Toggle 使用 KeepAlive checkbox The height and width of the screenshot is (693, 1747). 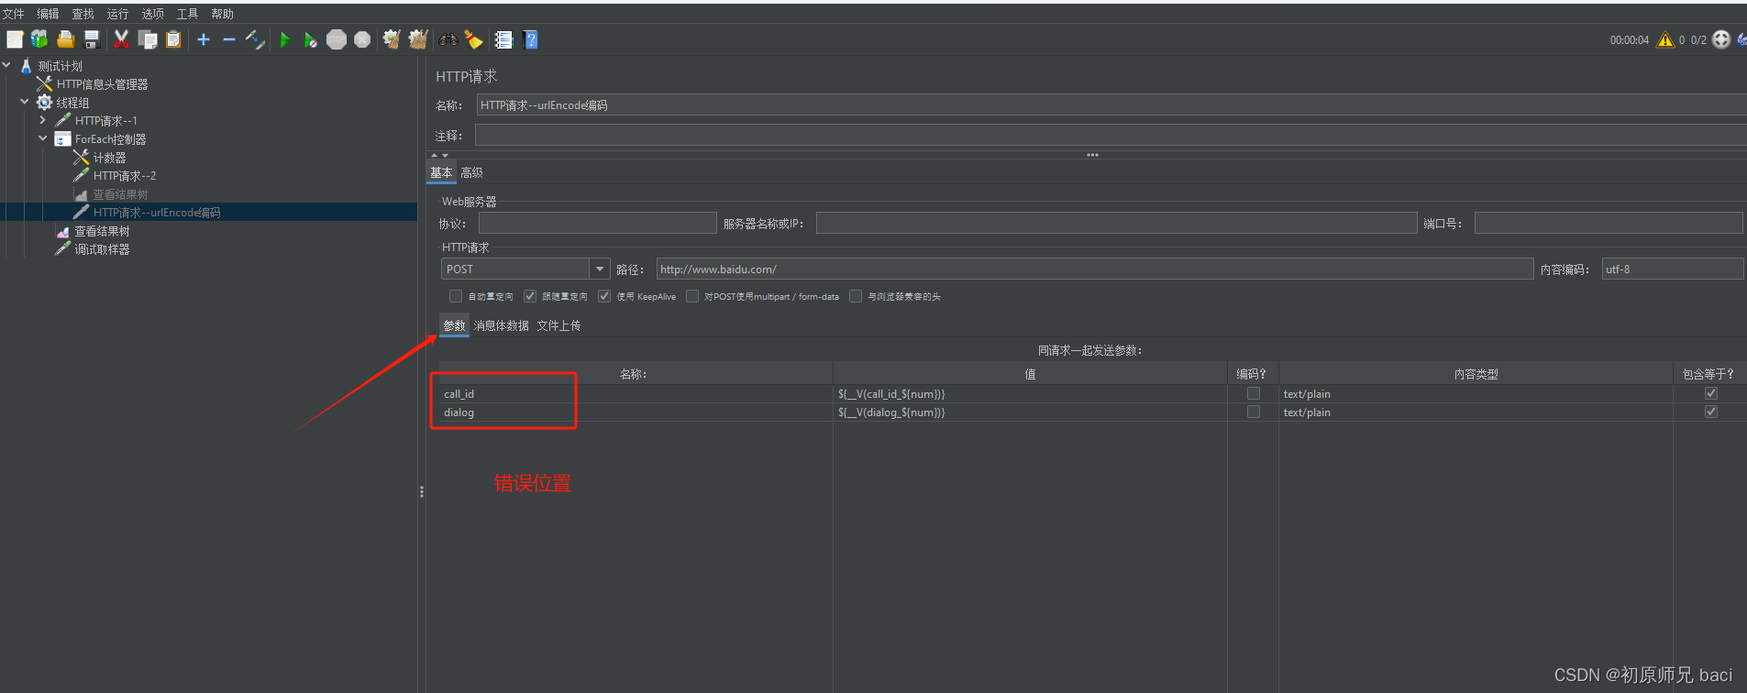click(604, 296)
